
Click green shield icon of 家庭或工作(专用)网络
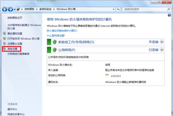54,42
